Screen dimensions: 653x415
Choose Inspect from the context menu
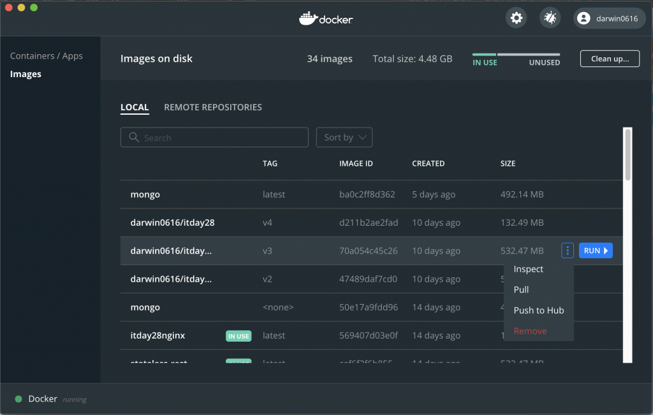point(529,269)
